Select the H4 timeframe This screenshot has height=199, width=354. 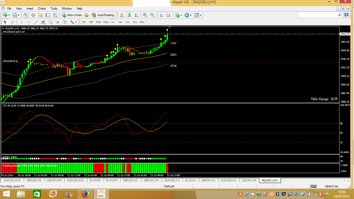point(120,22)
